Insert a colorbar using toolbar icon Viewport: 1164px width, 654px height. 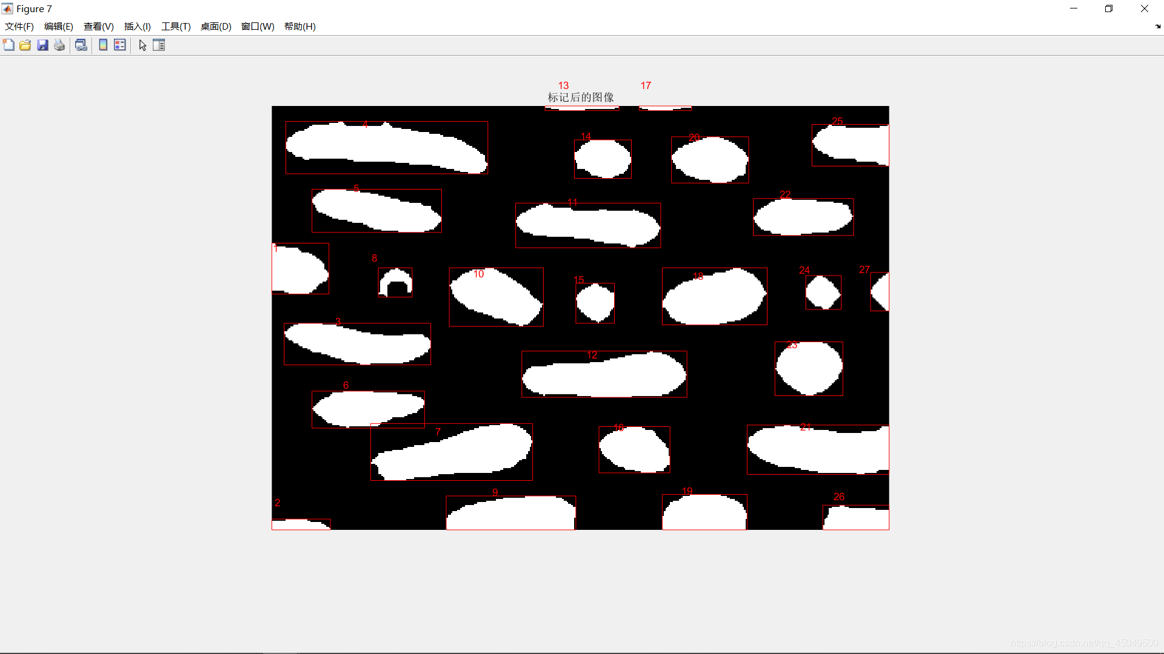click(103, 45)
